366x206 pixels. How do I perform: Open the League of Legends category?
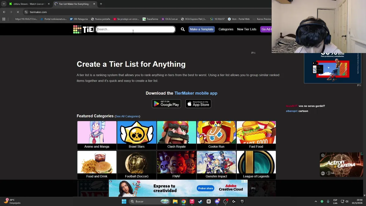pyautogui.click(x=256, y=165)
